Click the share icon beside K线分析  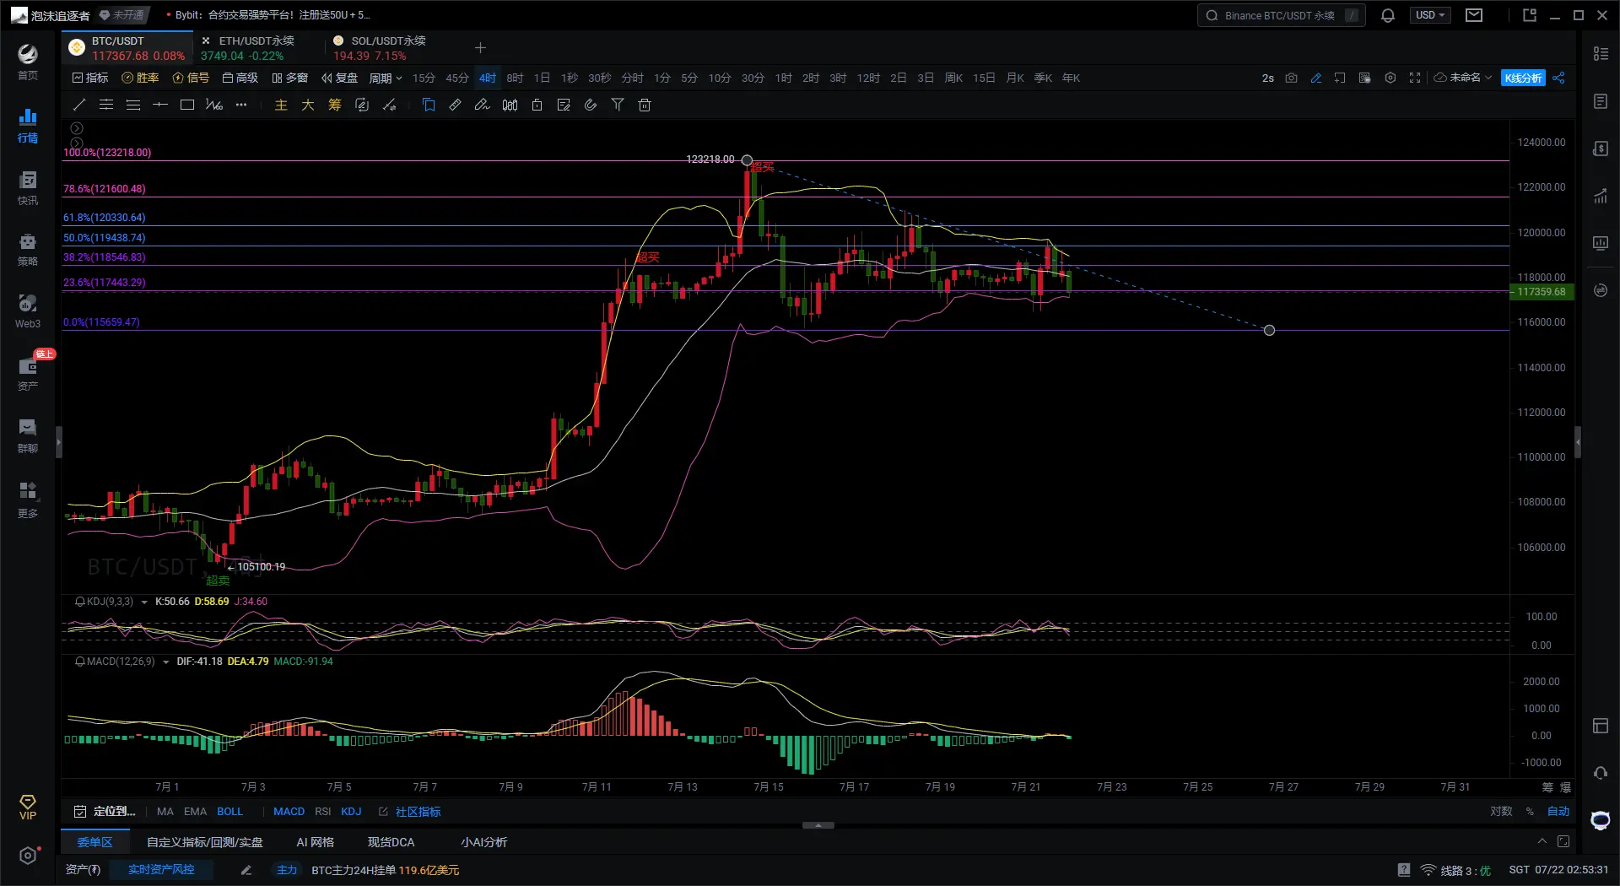click(1558, 78)
